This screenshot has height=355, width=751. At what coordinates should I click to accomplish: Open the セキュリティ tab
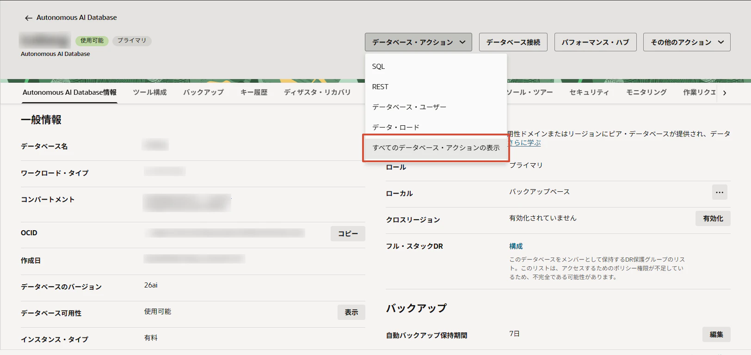pos(589,92)
